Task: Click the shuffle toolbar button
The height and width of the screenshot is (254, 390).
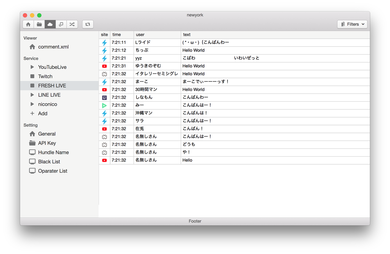Action: coord(72,24)
